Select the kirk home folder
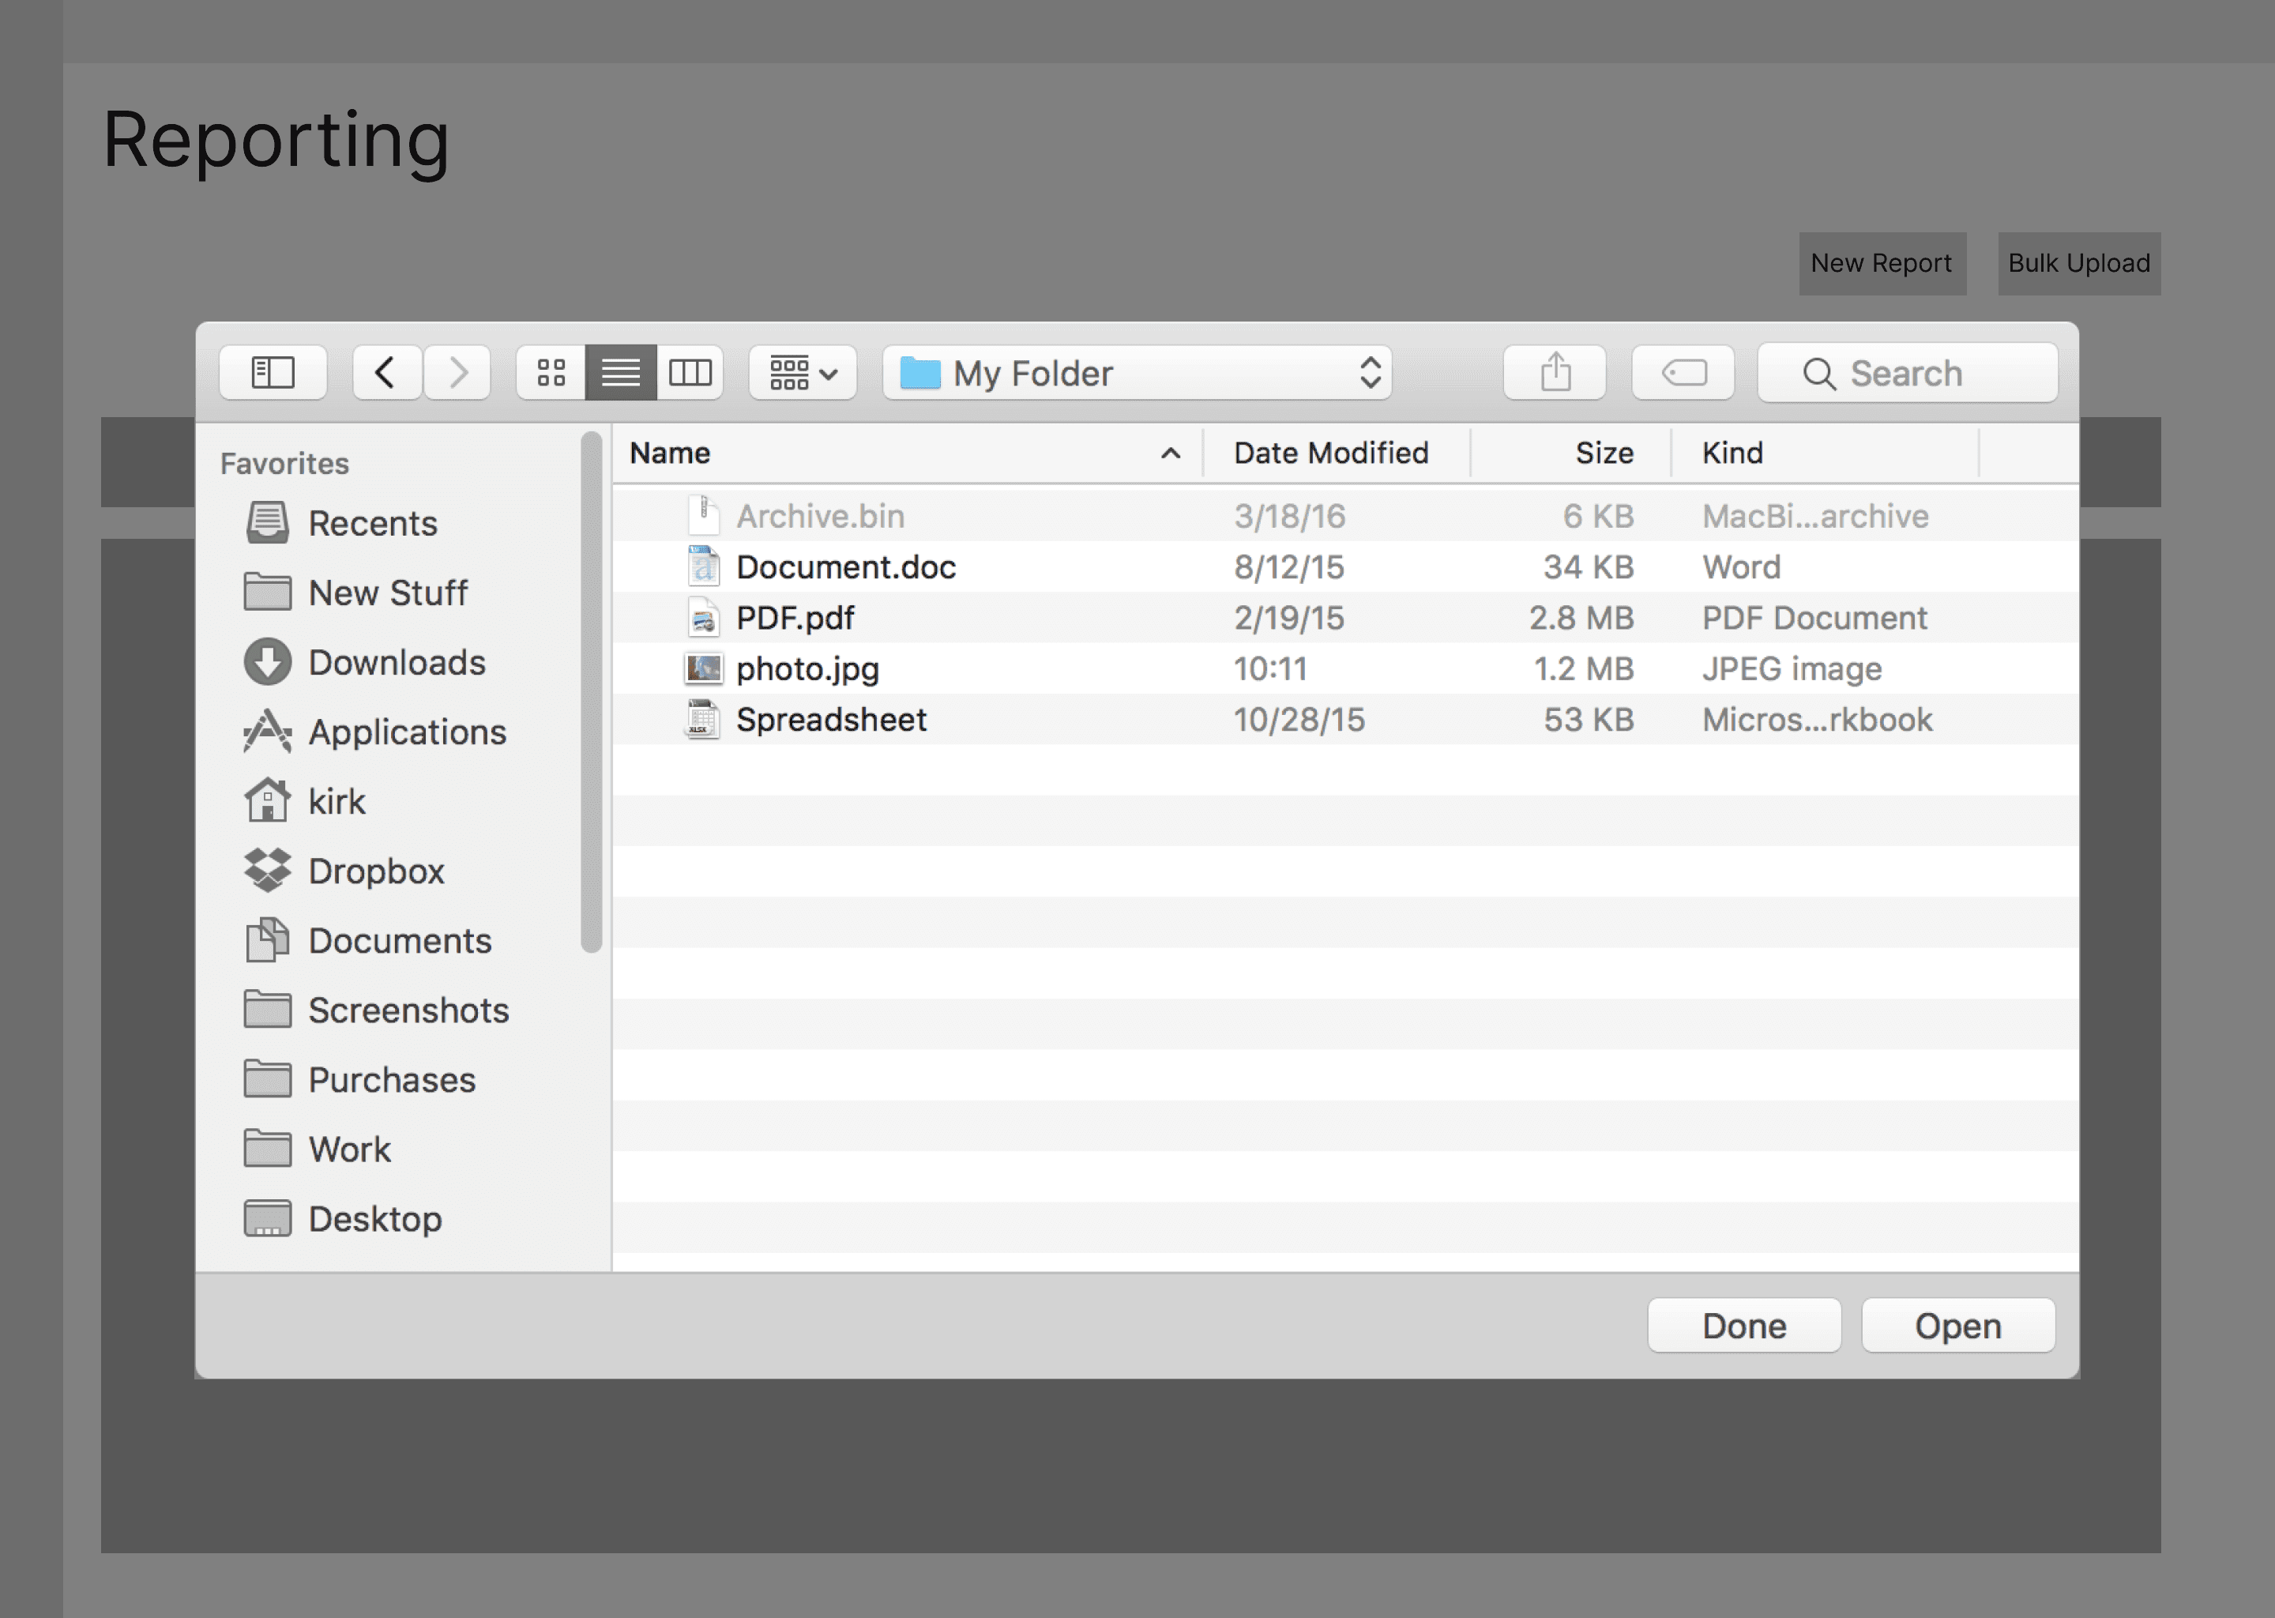Image resolution: width=2275 pixels, height=1618 pixels. [337, 802]
